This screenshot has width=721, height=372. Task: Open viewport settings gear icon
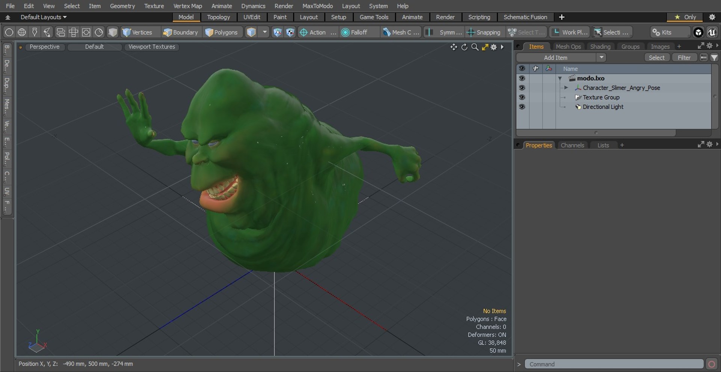click(493, 47)
